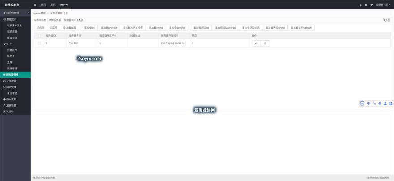Check the select-all checkbox in table header
The image size is (394, 181).
39,35
